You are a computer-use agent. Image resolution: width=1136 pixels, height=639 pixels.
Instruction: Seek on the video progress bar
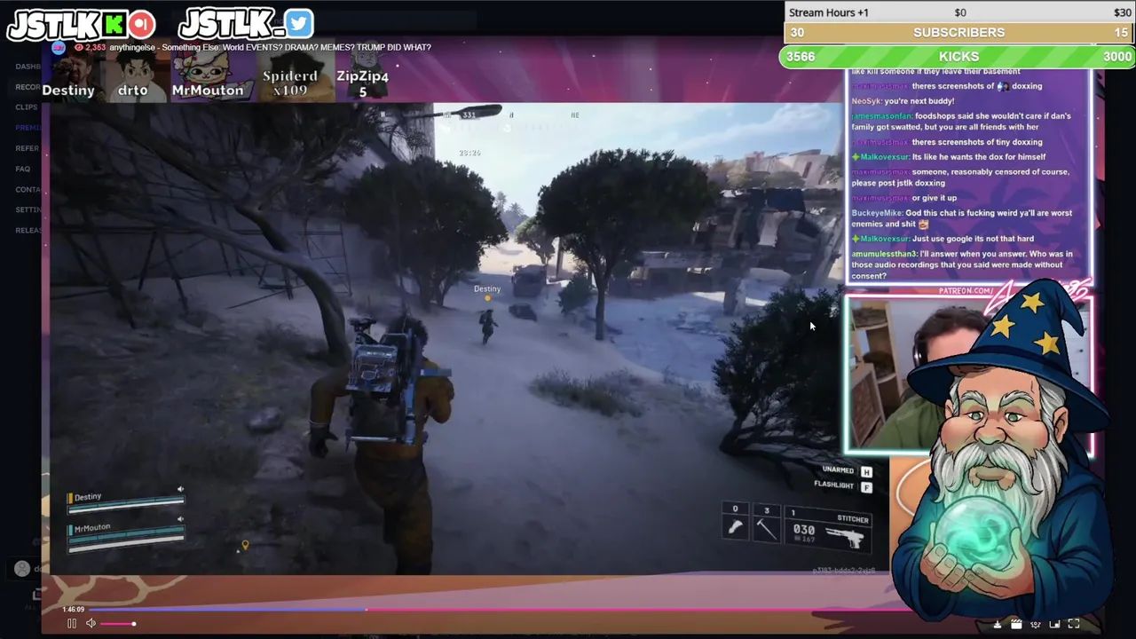[501, 610]
